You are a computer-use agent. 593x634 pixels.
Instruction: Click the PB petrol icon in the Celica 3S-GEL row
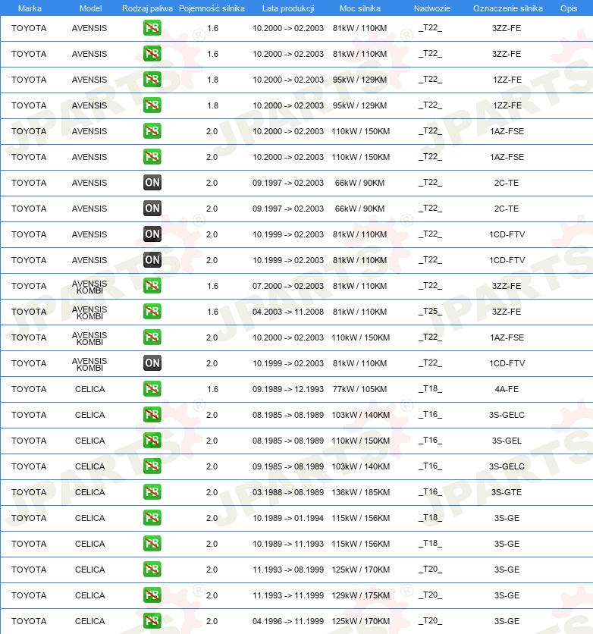(152, 441)
